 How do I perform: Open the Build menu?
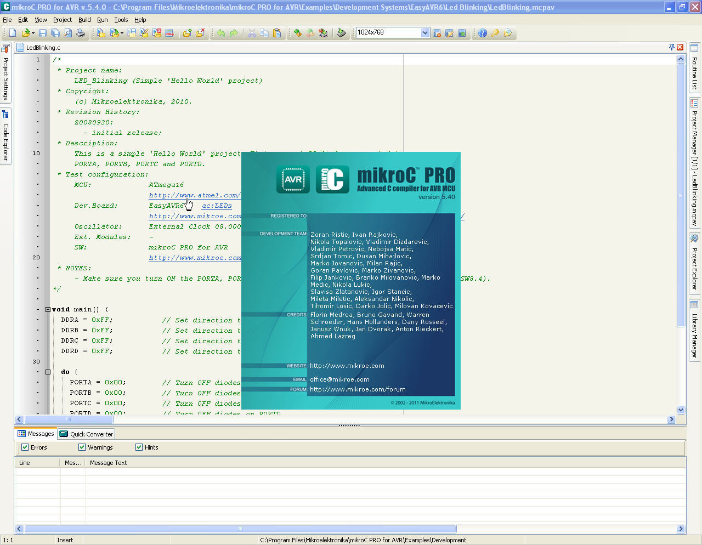84,20
